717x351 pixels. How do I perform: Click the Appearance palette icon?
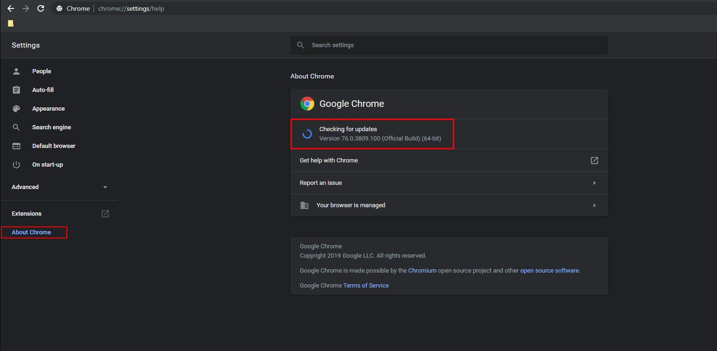(x=16, y=109)
